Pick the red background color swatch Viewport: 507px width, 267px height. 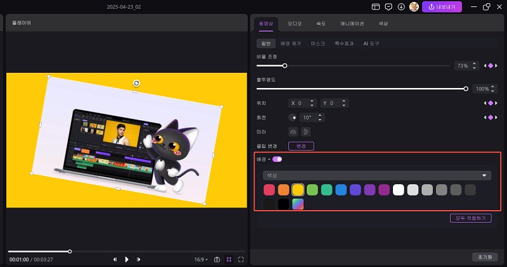(269, 190)
